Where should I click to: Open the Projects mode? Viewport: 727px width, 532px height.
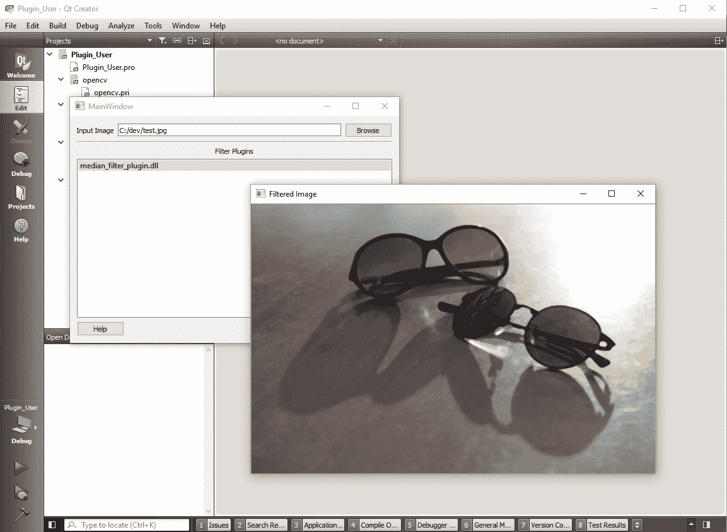[21, 197]
